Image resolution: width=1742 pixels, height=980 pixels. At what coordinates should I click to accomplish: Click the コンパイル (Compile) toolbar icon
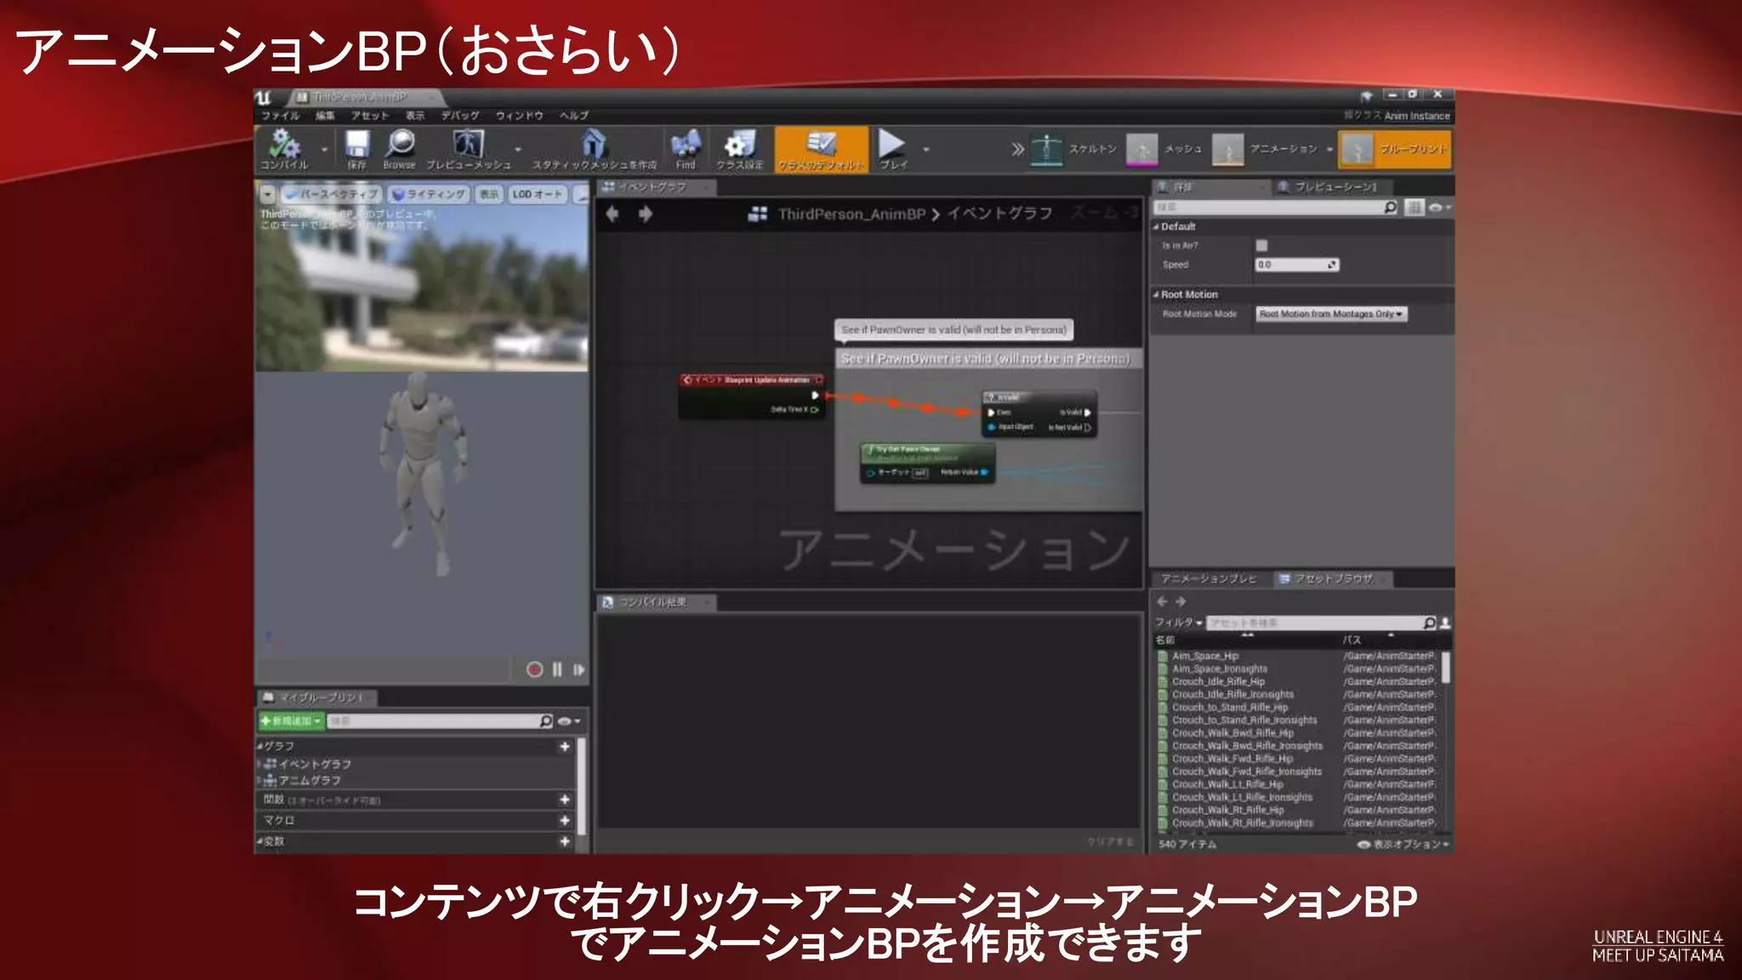pyautogui.click(x=284, y=149)
